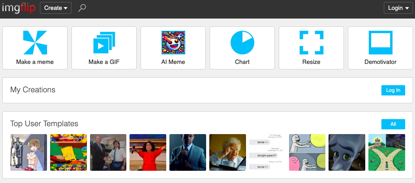Open the tonite text message template
The height and width of the screenshot is (183, 415).
point(267,152)
